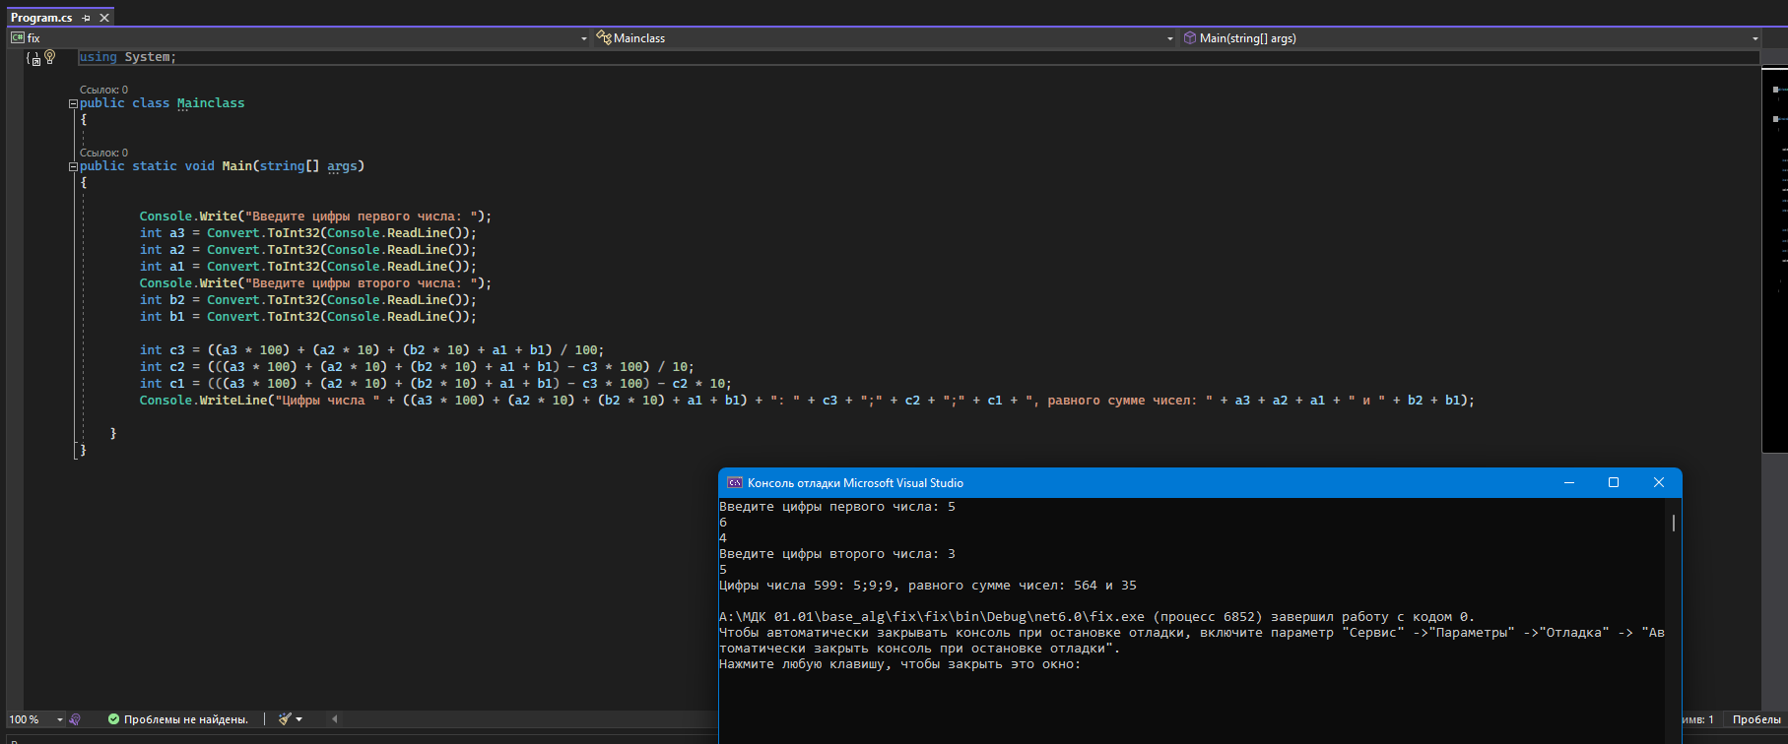Click the green checkmark problems icon
The width and height of the screenshot is (1788, 744).
113,719
